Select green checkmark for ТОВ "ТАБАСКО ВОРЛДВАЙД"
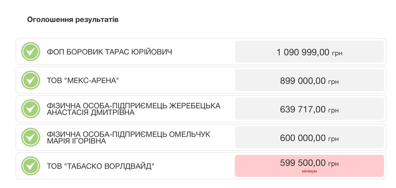 click(x=31, y=166)
